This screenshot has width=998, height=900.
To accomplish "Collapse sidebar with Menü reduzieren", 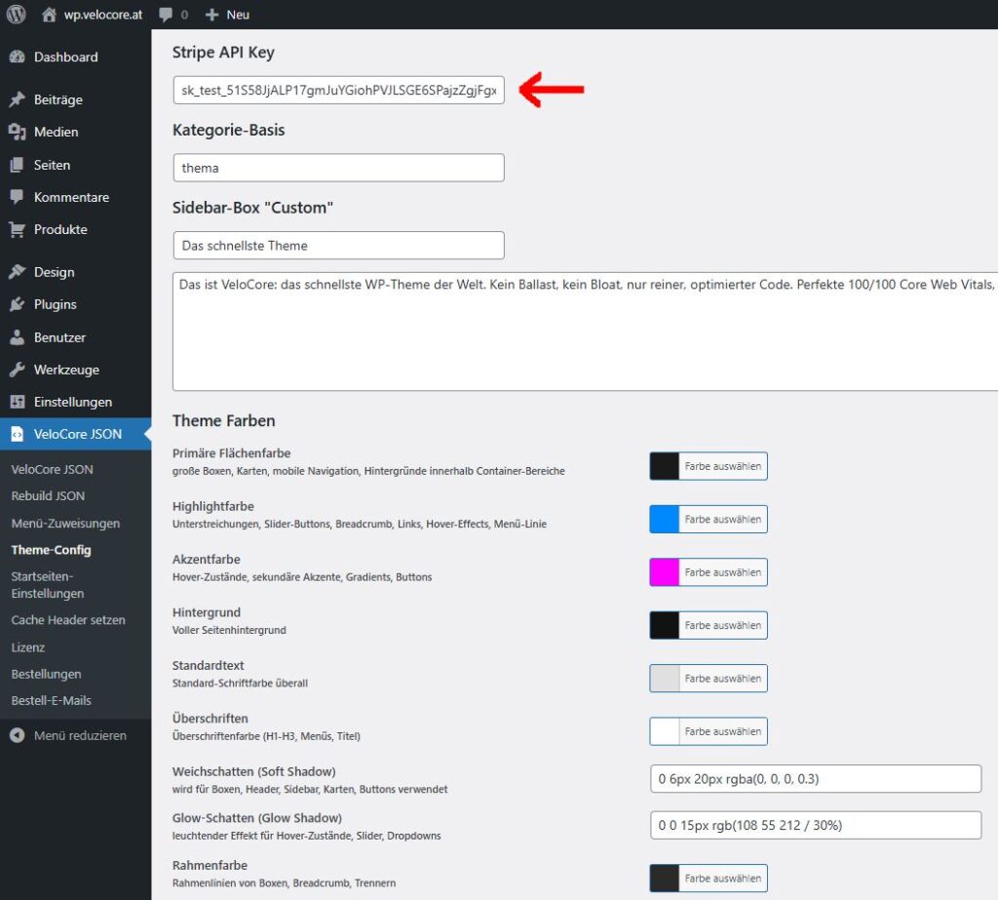I will 58,735.
